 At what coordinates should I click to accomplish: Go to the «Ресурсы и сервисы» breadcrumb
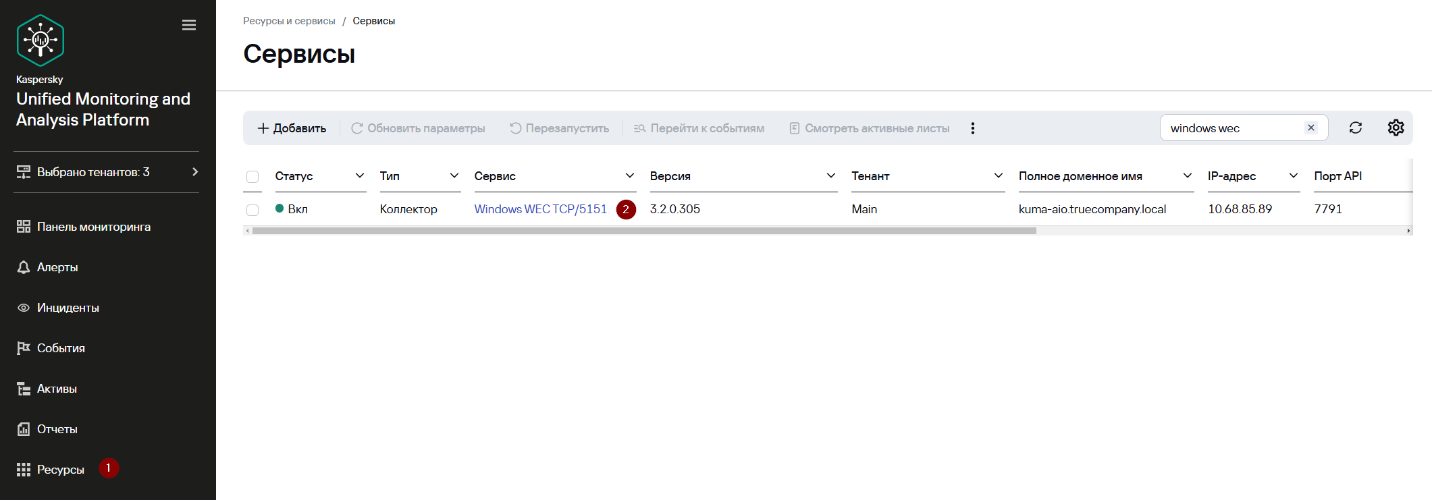(289, 21)
